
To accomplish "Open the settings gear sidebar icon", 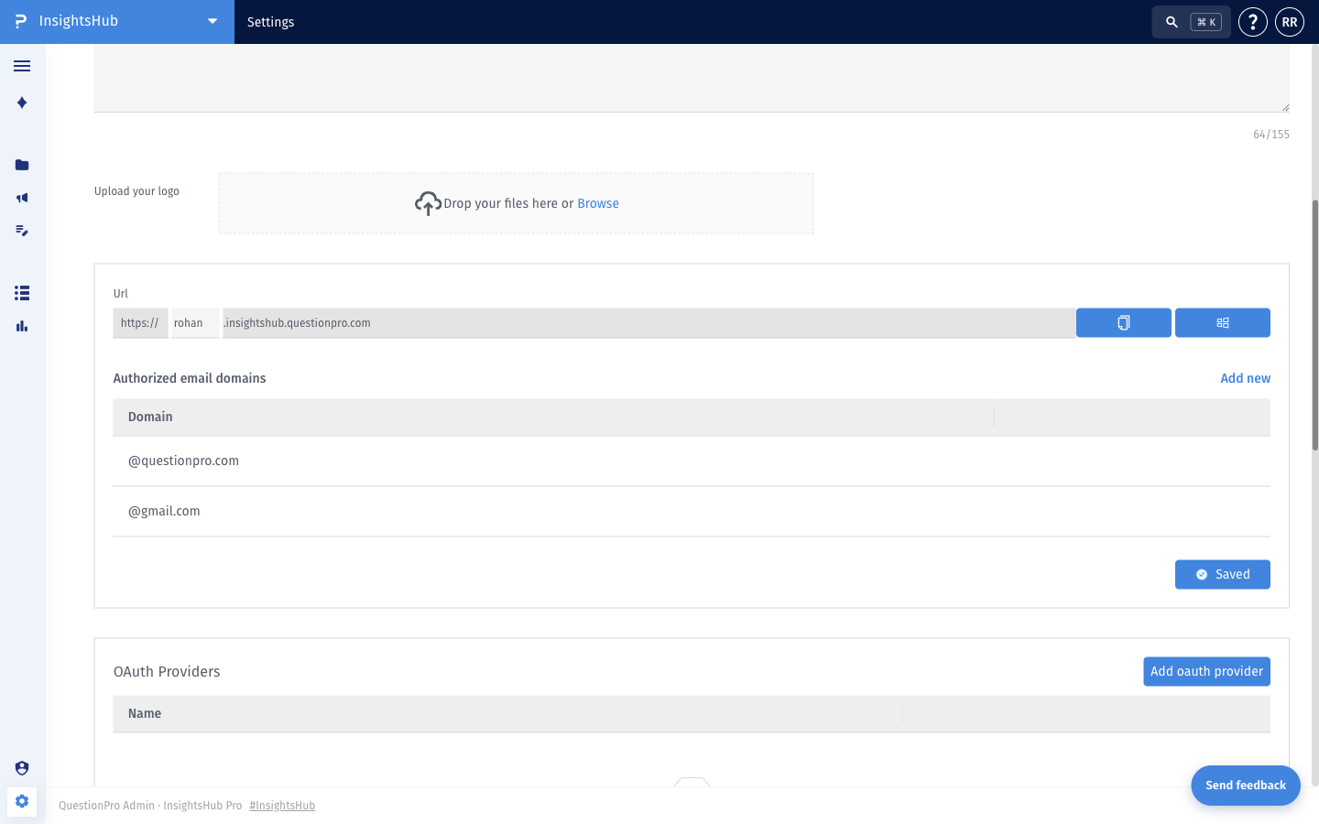I will (x=22, y=801).
